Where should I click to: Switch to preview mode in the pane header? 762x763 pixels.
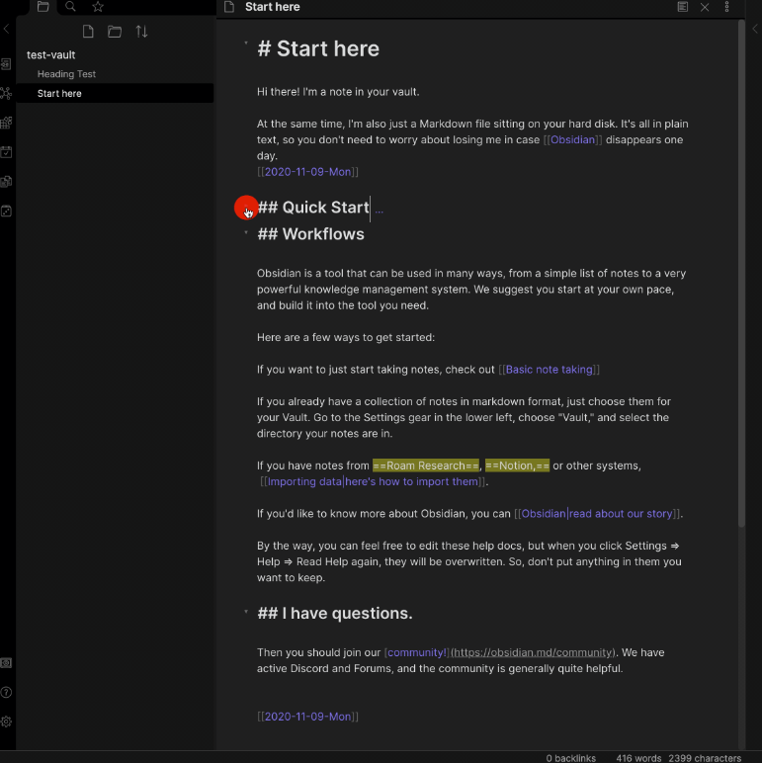pyautogui.click(x=683, y=7)
